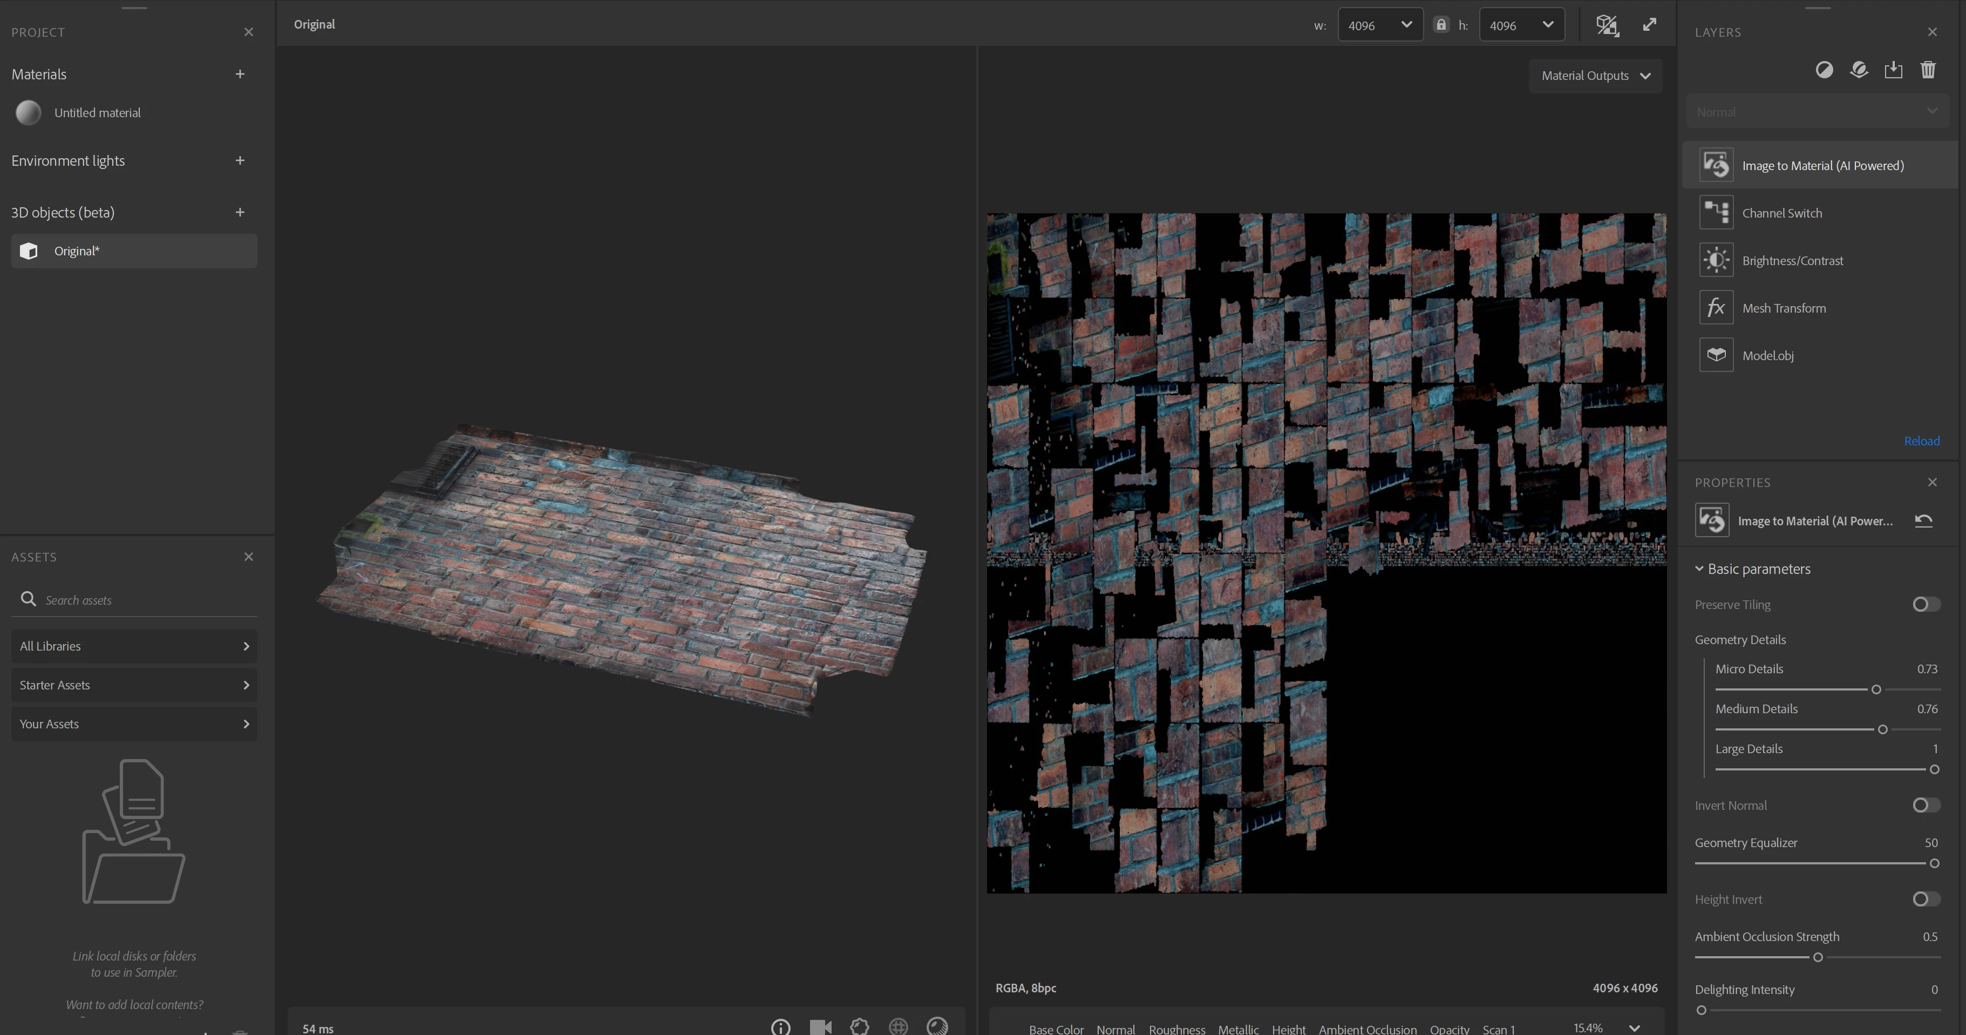Toggle Invert Normal switch
The height and width of the screenshot is (1035, 1966).
point(1926,805)
